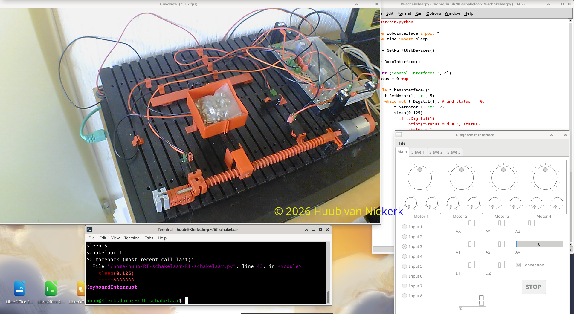Roll up the Guvcview window with the shade arrow
Screen dimensions: 574x314
click(x=356, y=4)
